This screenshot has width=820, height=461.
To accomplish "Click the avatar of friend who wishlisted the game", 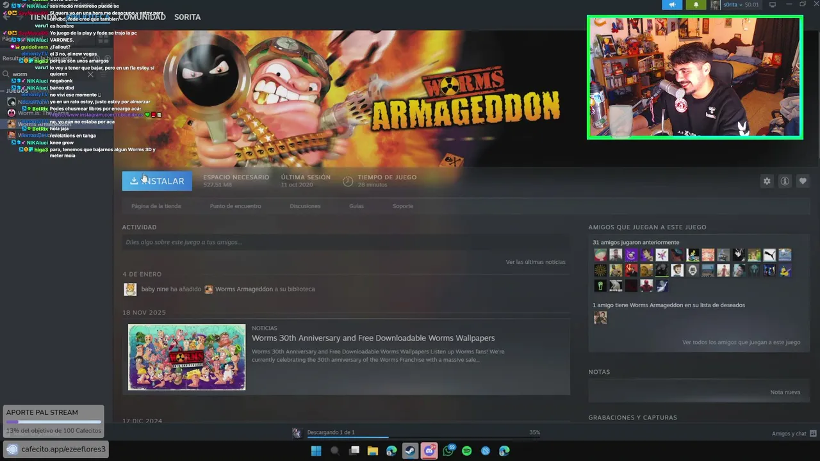I will click(x=600, y=318).
